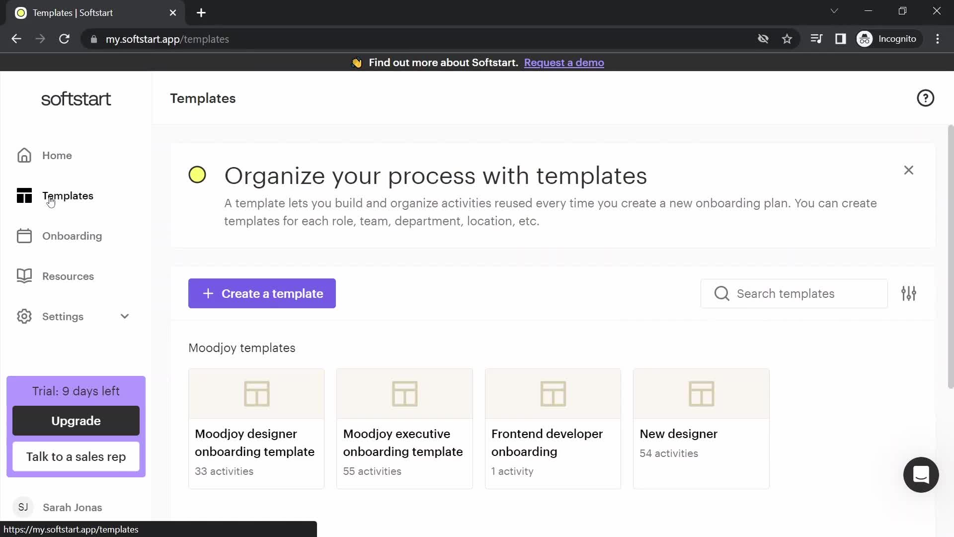This screenshot has width=954, height=537.
Task: Open Chrome three-dot menu
Action: 938,39
